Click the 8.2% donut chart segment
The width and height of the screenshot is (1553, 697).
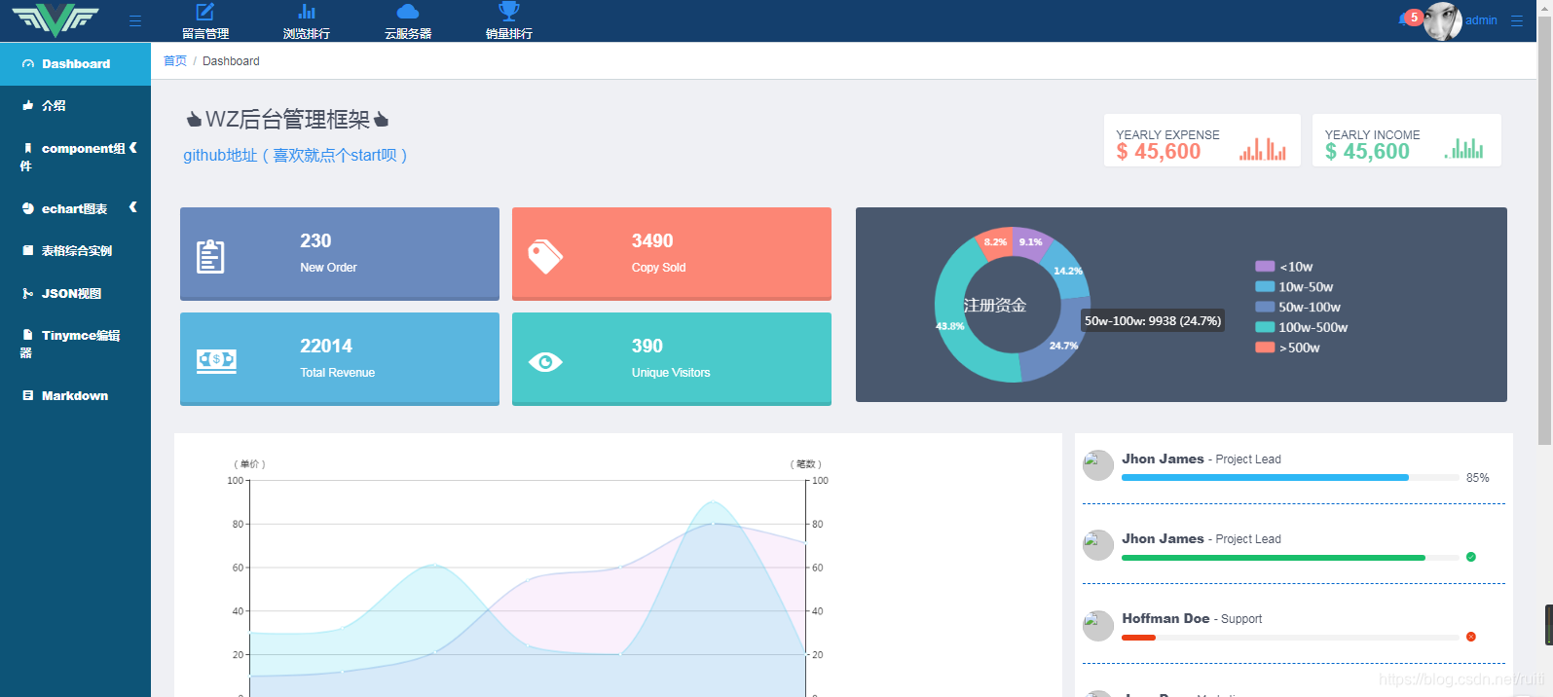tap(995, 242)
